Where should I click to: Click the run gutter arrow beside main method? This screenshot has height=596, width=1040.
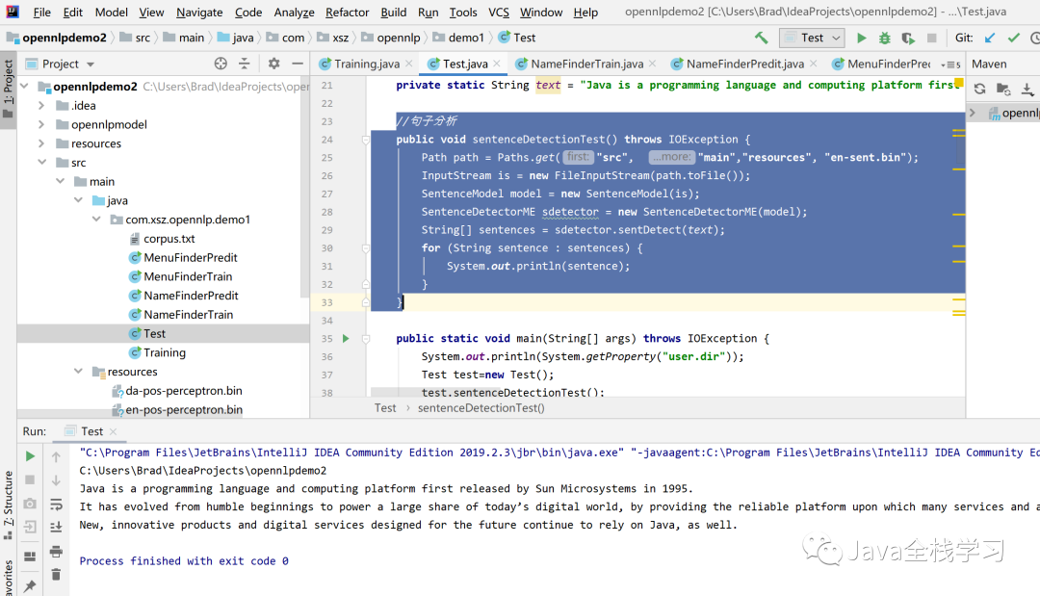pos(346,339)
